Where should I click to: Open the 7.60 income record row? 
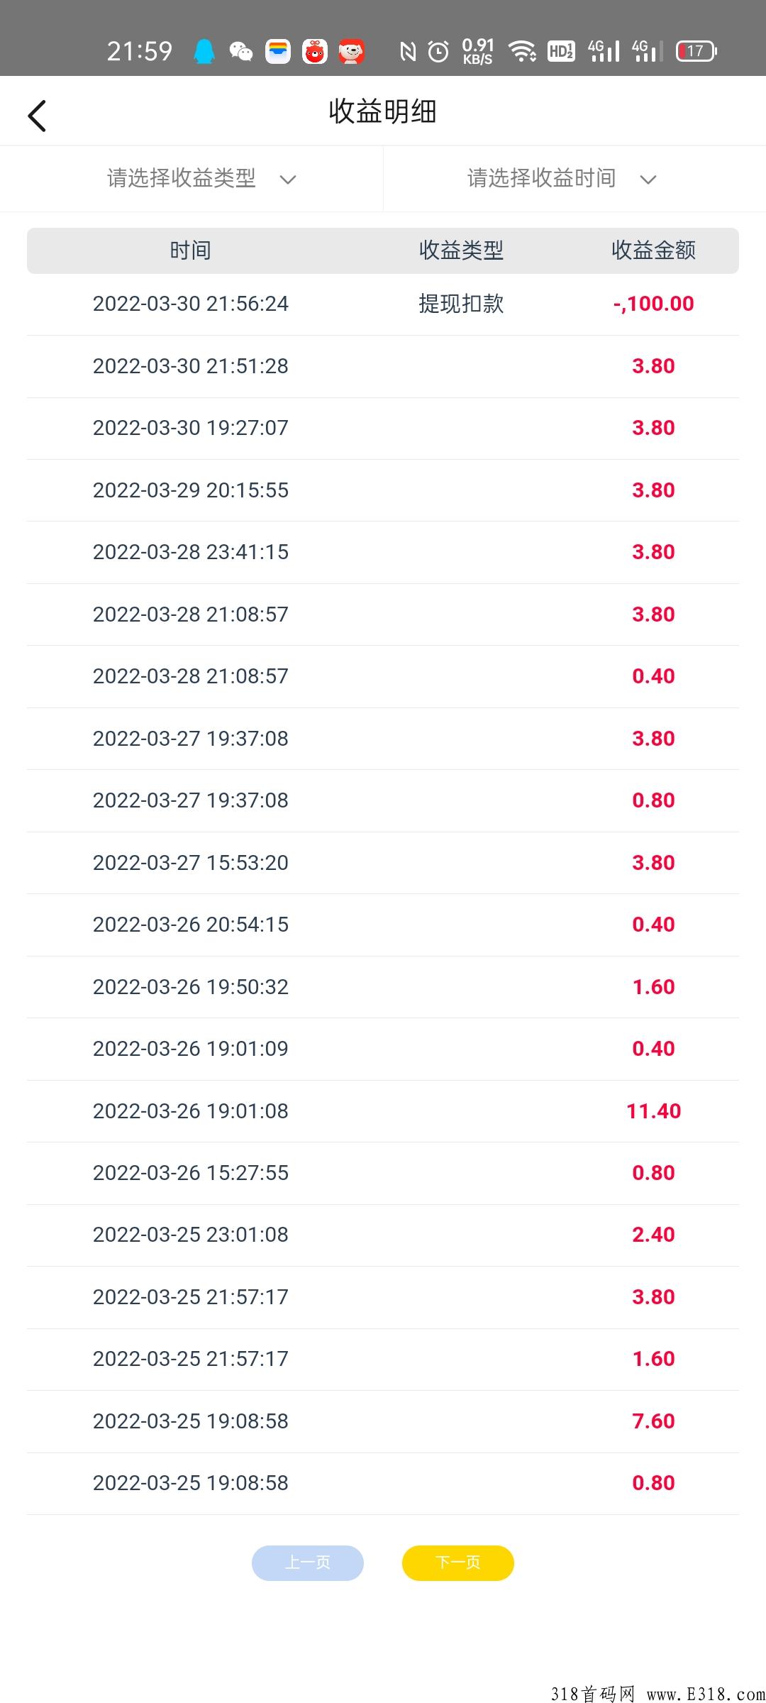383,1421
